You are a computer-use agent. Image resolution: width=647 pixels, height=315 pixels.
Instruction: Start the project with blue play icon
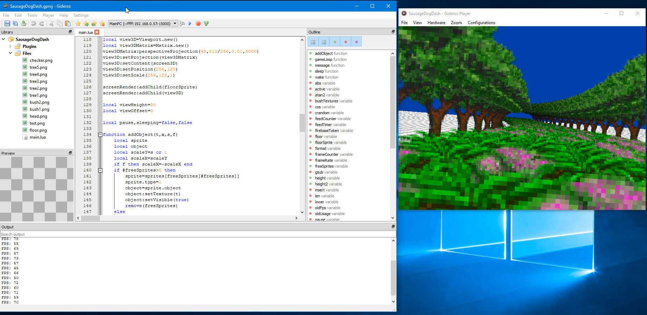pyautogui.click(x=190, y=23)
